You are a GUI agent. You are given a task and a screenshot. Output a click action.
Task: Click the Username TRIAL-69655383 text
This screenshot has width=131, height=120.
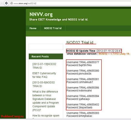(83, 113)
